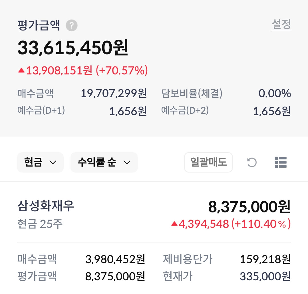Click the help question mark icon
The height and width of the screenshot is (294, 308).
pos(72,26)
